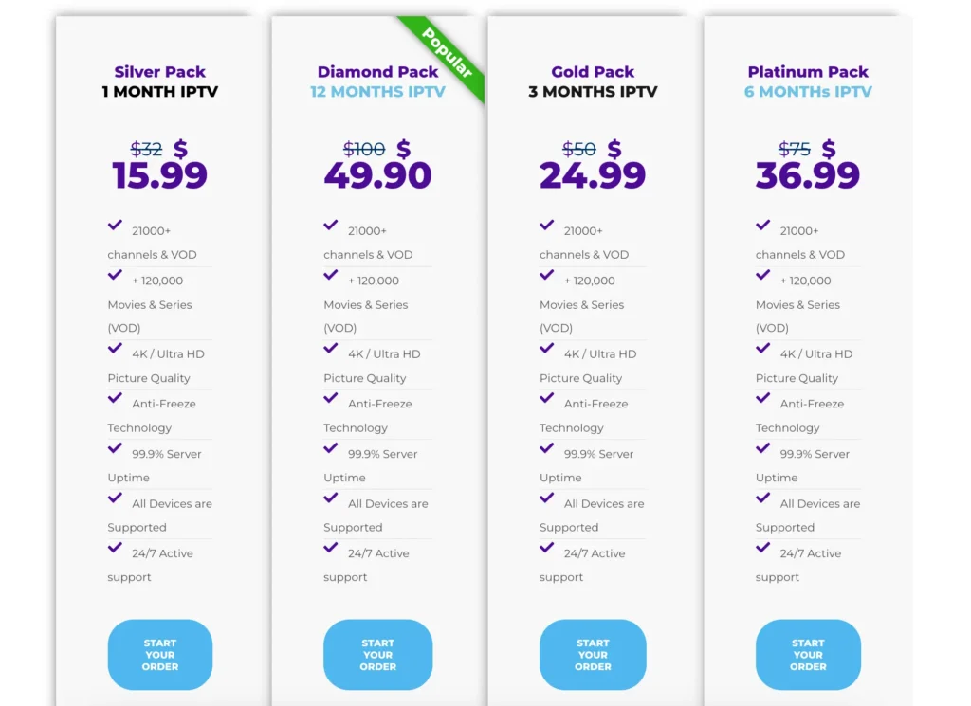The height and width of the screenshot is (706, 971).
Task: Click Gold Pack Start Your Order button
Action: coord(593,655)
